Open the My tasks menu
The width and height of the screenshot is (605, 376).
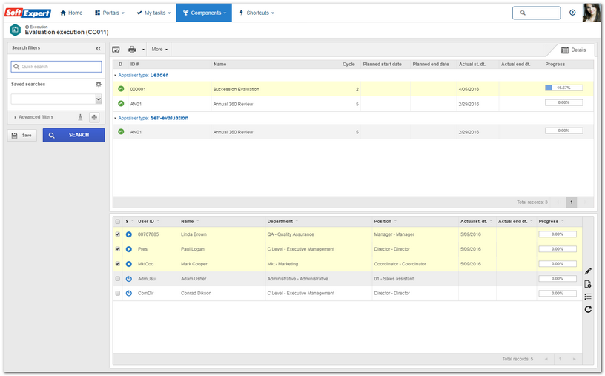tap(153, 13)
